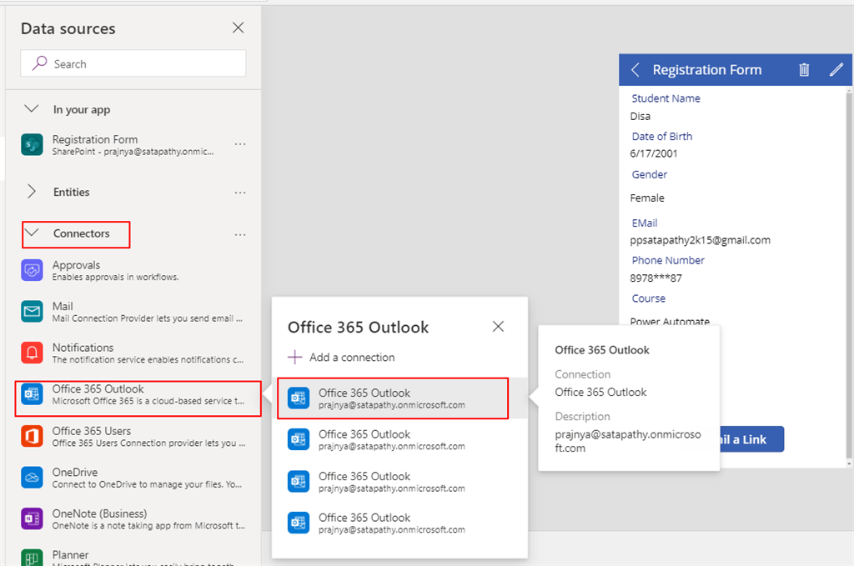
Task: Collapse the Connectors section
Action: tap(33, 234)
